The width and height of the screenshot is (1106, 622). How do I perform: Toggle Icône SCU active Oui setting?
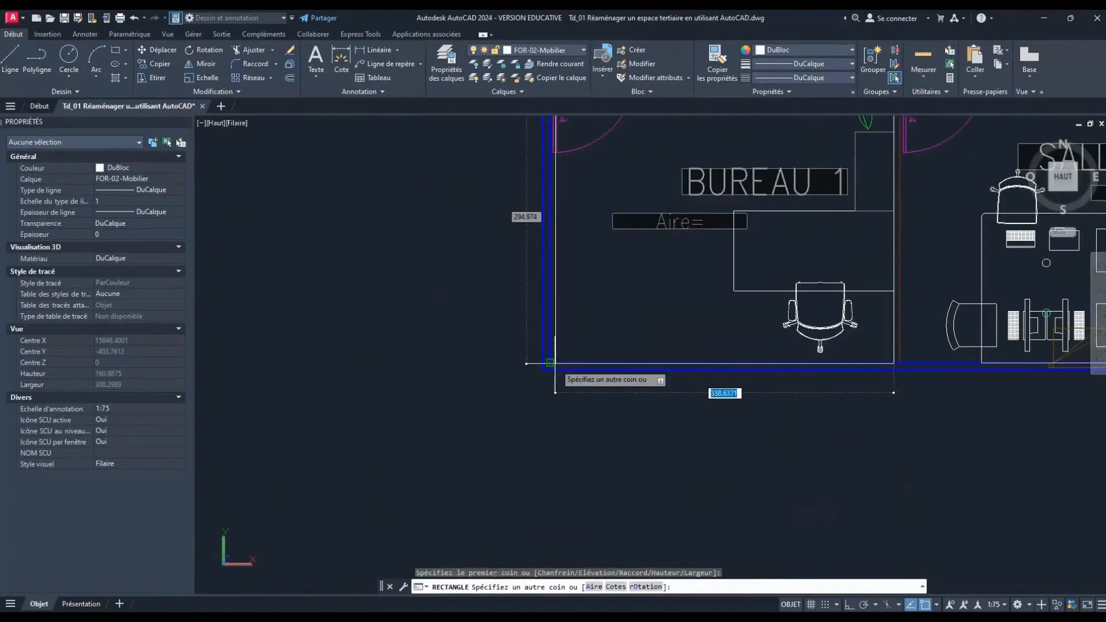[x=101, y=419]
